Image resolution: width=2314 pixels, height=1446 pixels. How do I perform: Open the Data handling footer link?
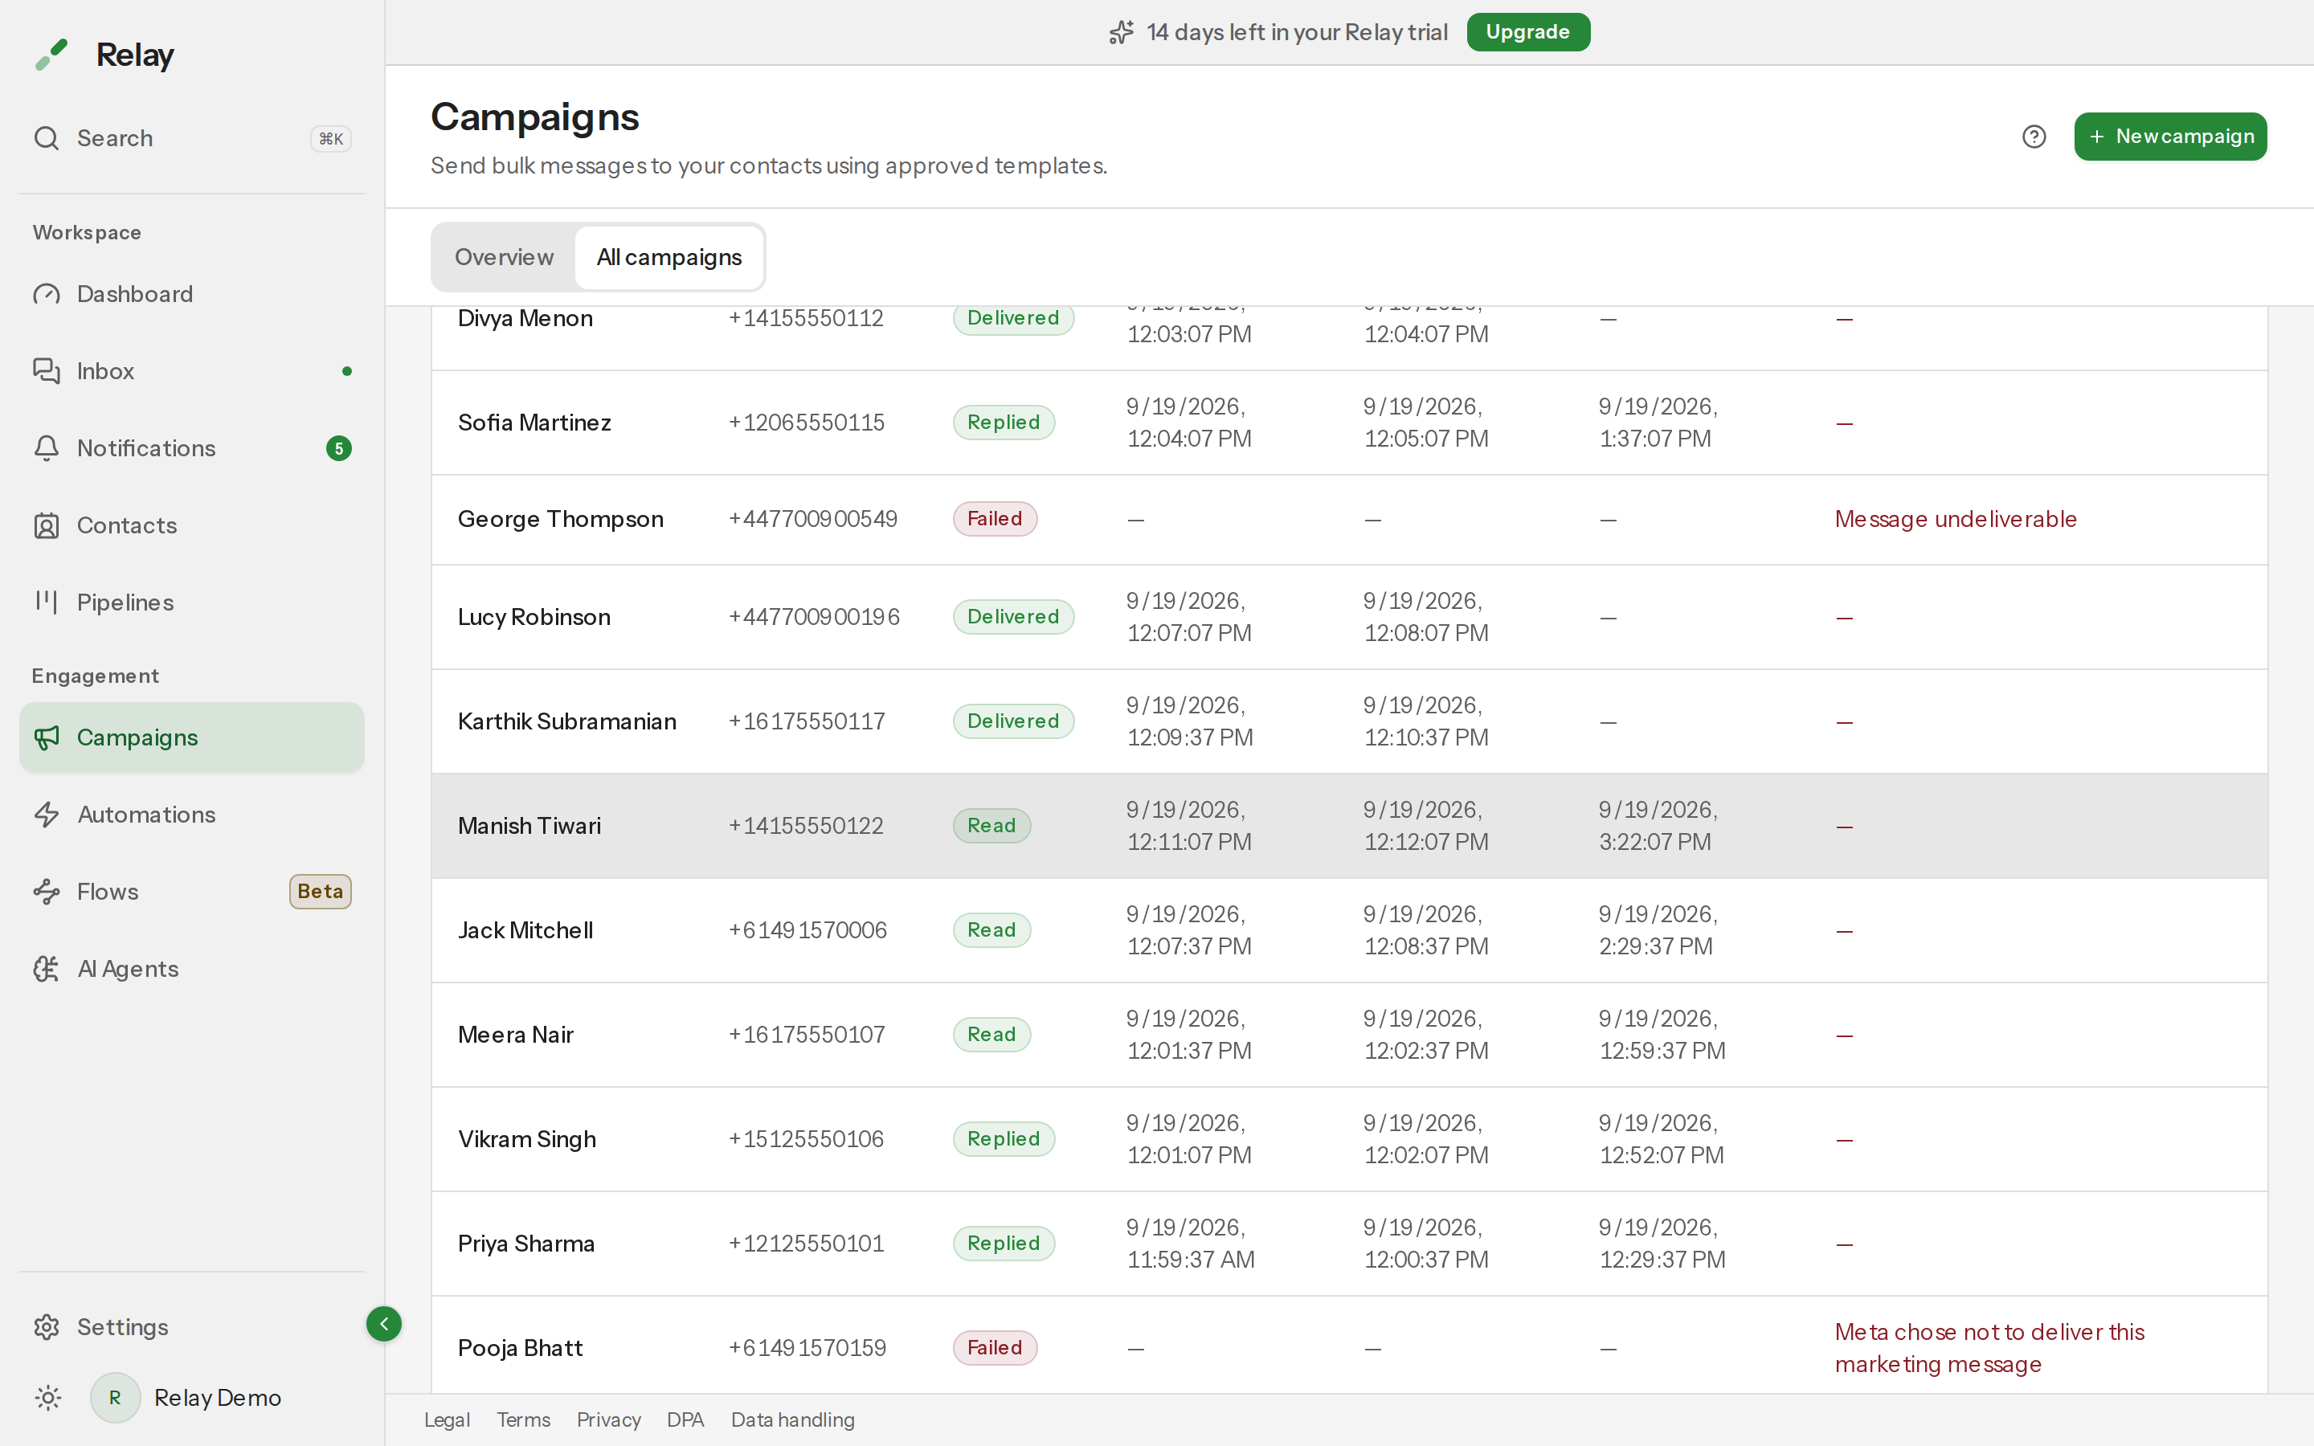point(793,1419)
